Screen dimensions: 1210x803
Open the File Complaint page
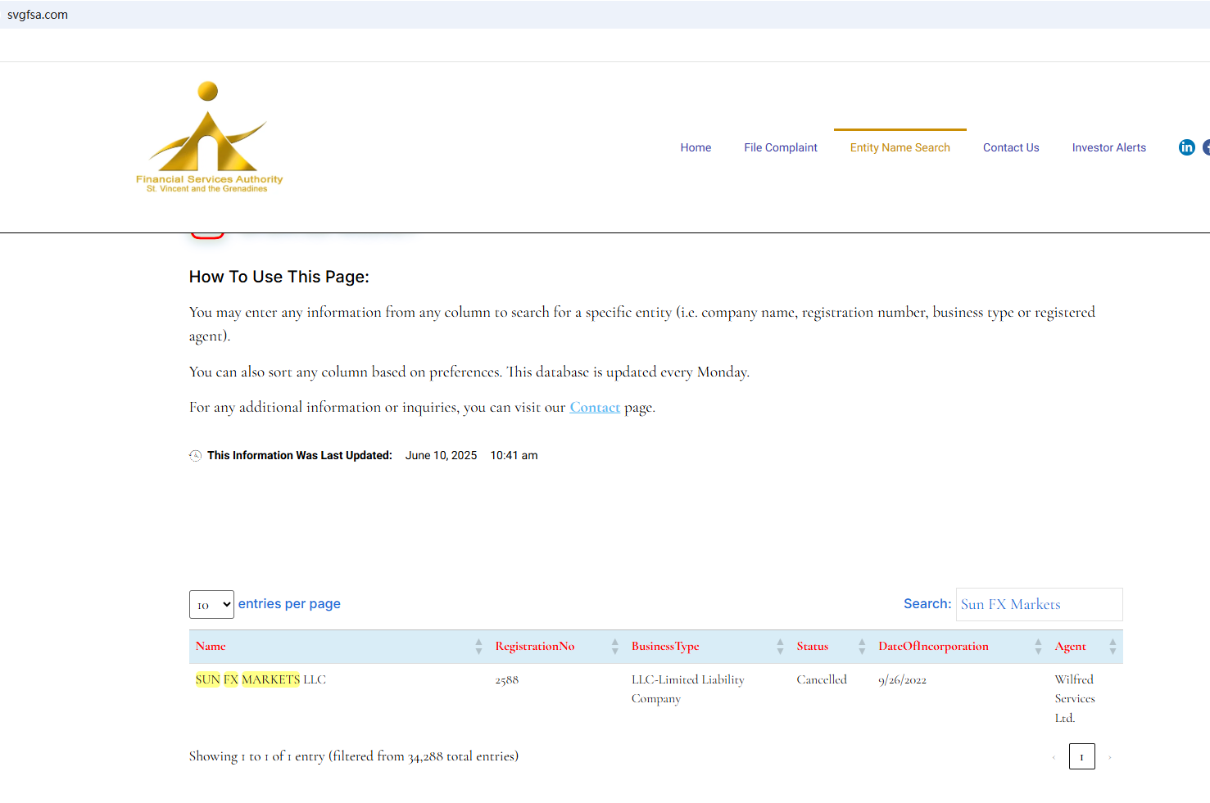[780, 147]
